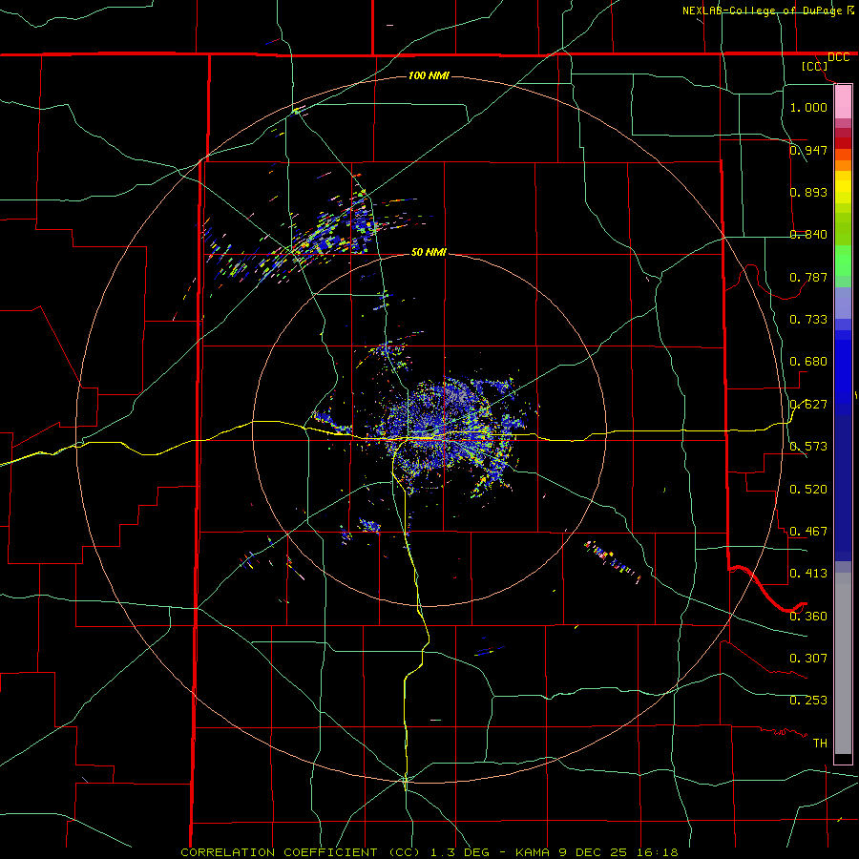Click the NEXLAB-College of DuPage credit text
The height and width of the screenshot is (859, 859).
pyautogui.click(x=763, y=10)
